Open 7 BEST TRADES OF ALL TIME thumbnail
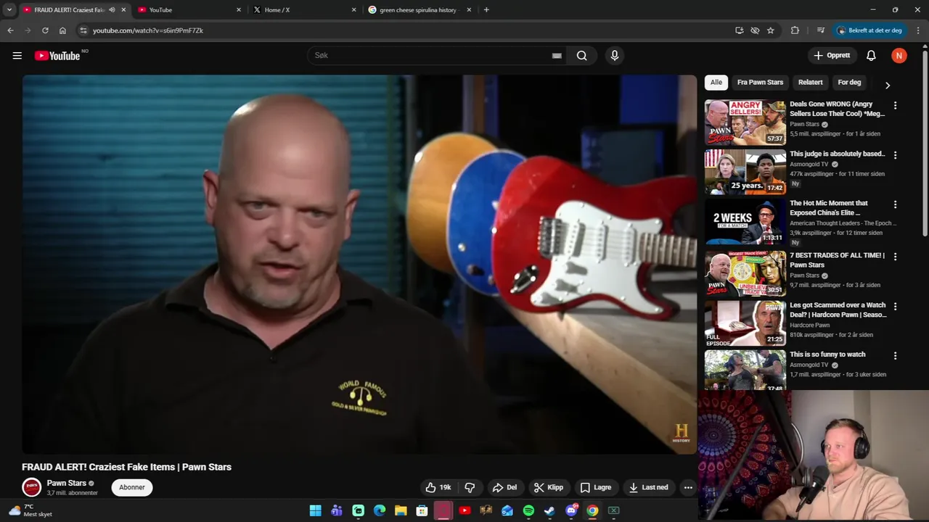 coord(745,273)
